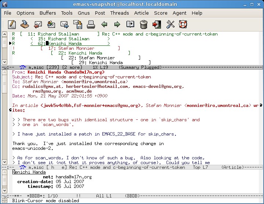The width and height of the screenshot is (264, 204).
Task: Click article pane scrollbar thumb
Action: (4, 84)
